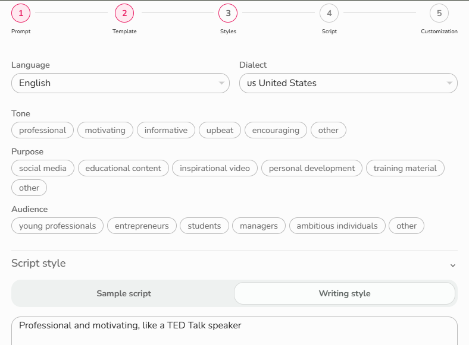Jump to step 4 Script circle
This screenshot has width=469, height=345.
click(329, 13)
